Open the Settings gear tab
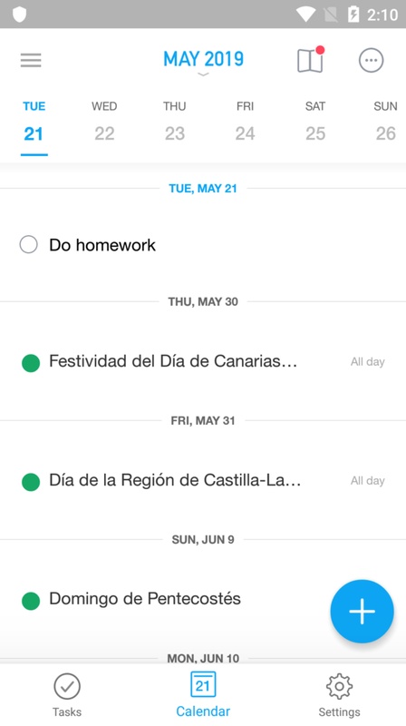 340,695
